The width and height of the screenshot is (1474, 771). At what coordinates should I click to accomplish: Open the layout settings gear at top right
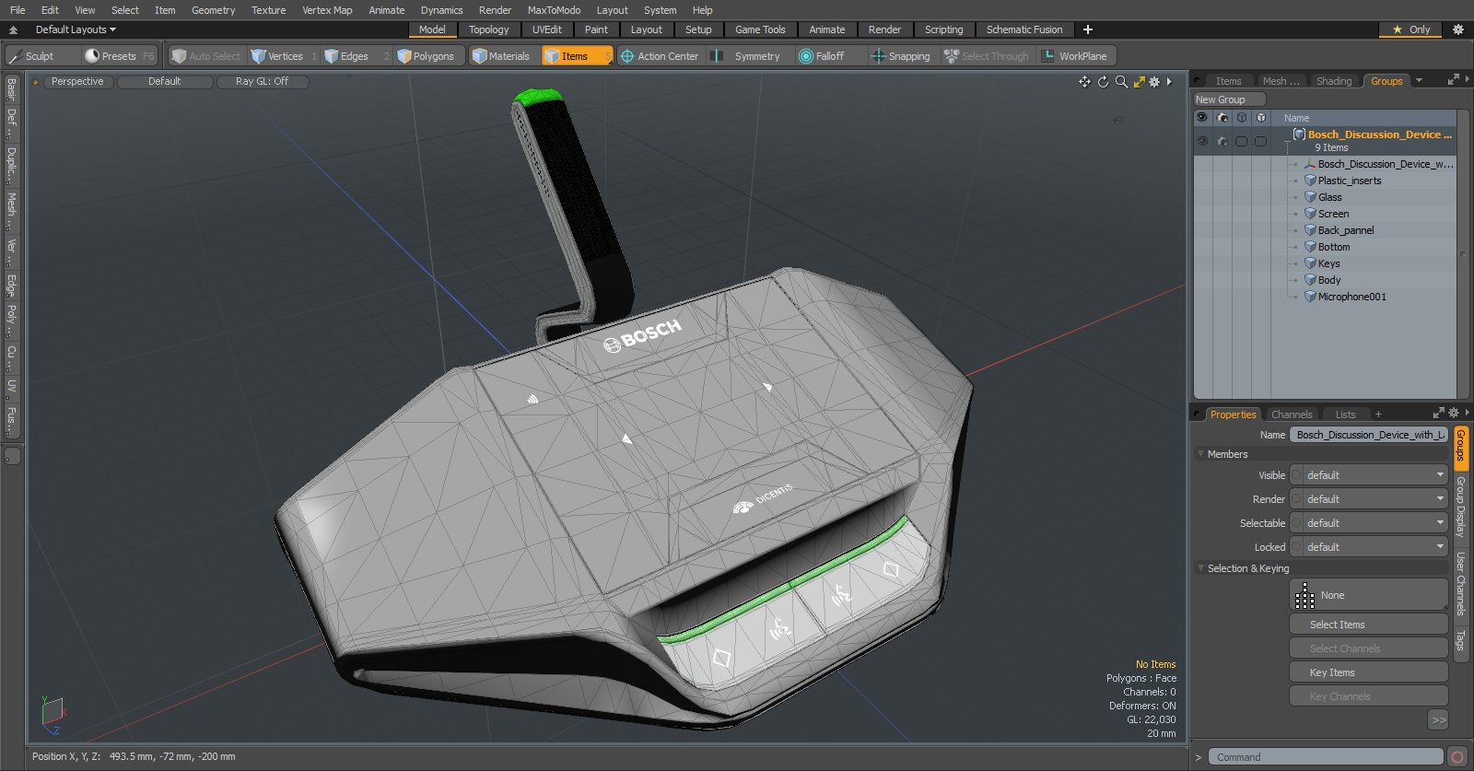1457,29
